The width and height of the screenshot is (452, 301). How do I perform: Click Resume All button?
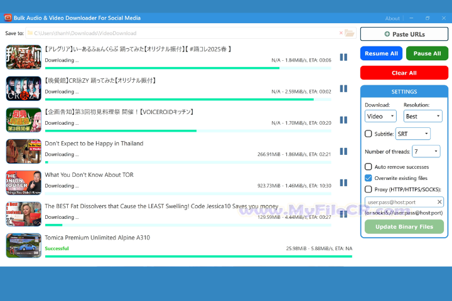381,53
